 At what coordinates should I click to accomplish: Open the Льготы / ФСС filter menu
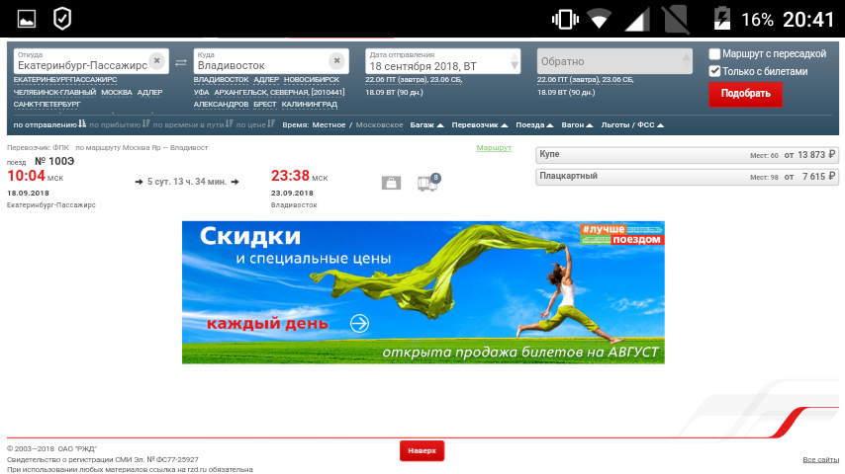631,125
